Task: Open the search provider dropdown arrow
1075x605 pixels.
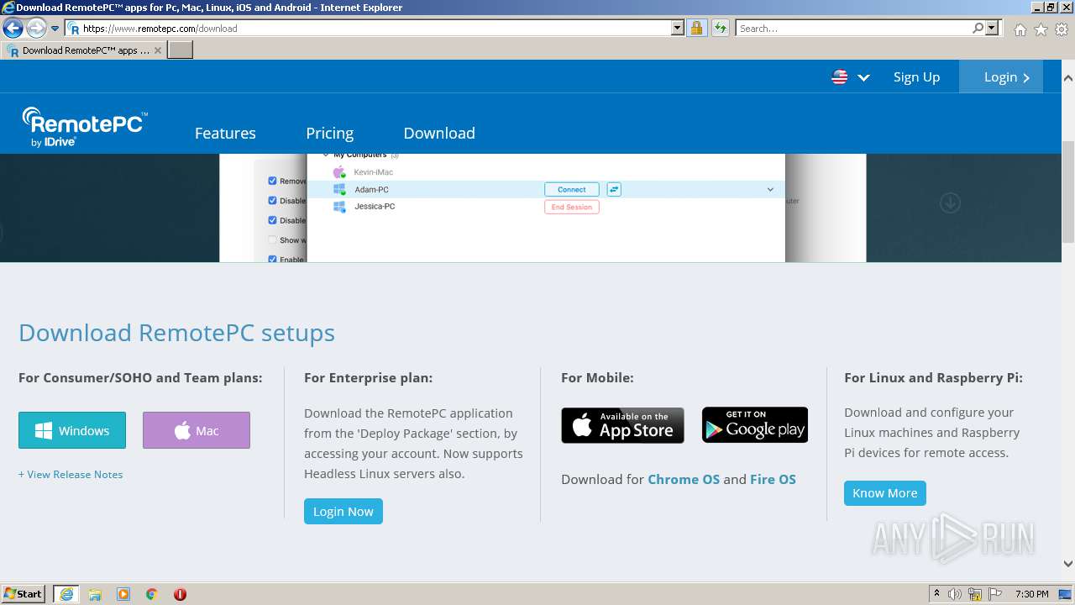Action: [x=993, y=28]
